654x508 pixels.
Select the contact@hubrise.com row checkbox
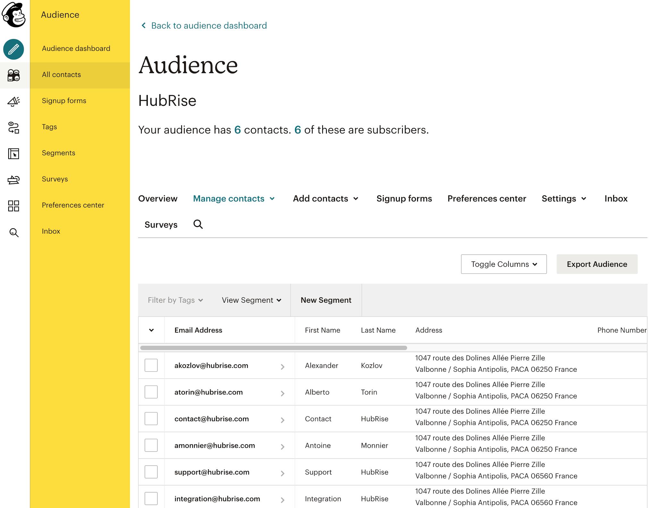[151, 419]
